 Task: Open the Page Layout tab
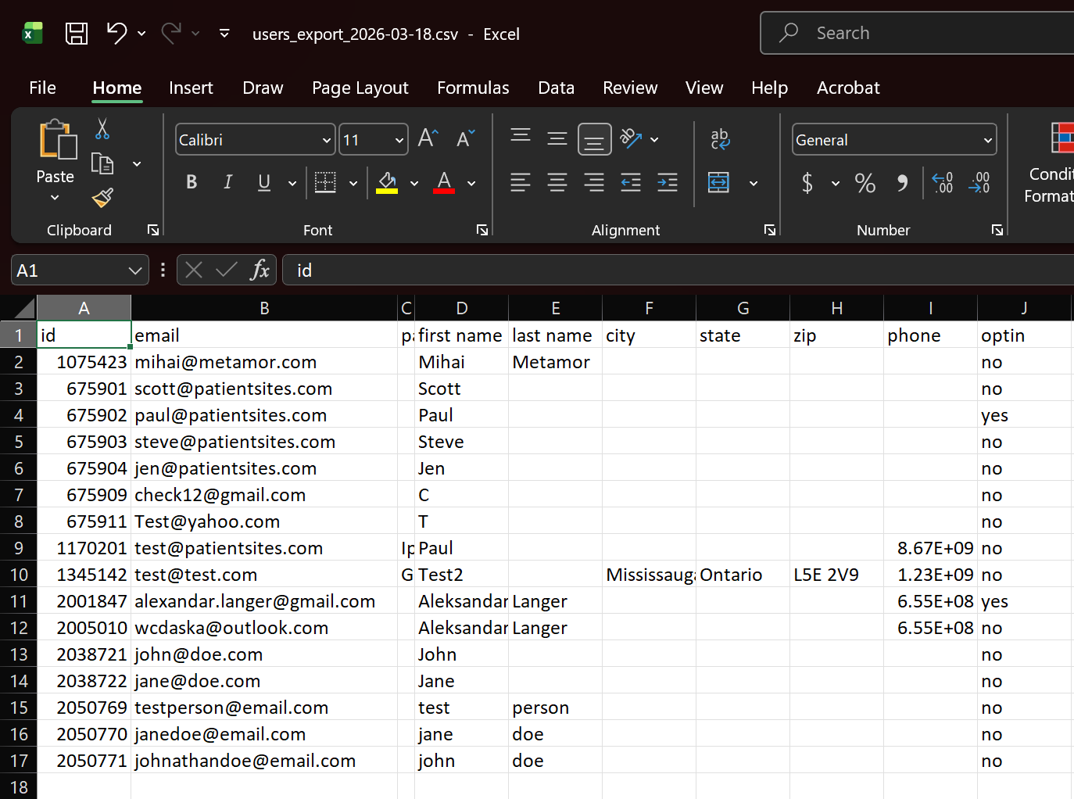360,88
